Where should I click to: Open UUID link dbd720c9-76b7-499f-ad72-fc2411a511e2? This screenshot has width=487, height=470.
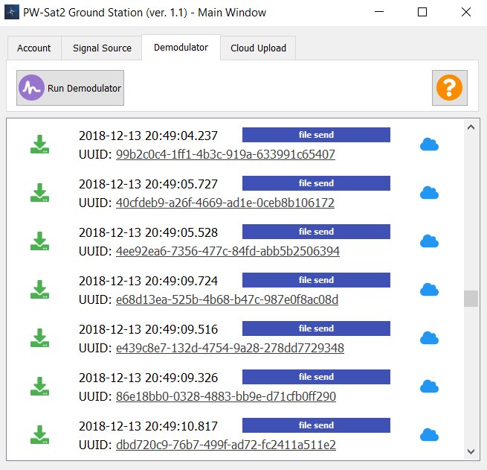tap(226, 445)
